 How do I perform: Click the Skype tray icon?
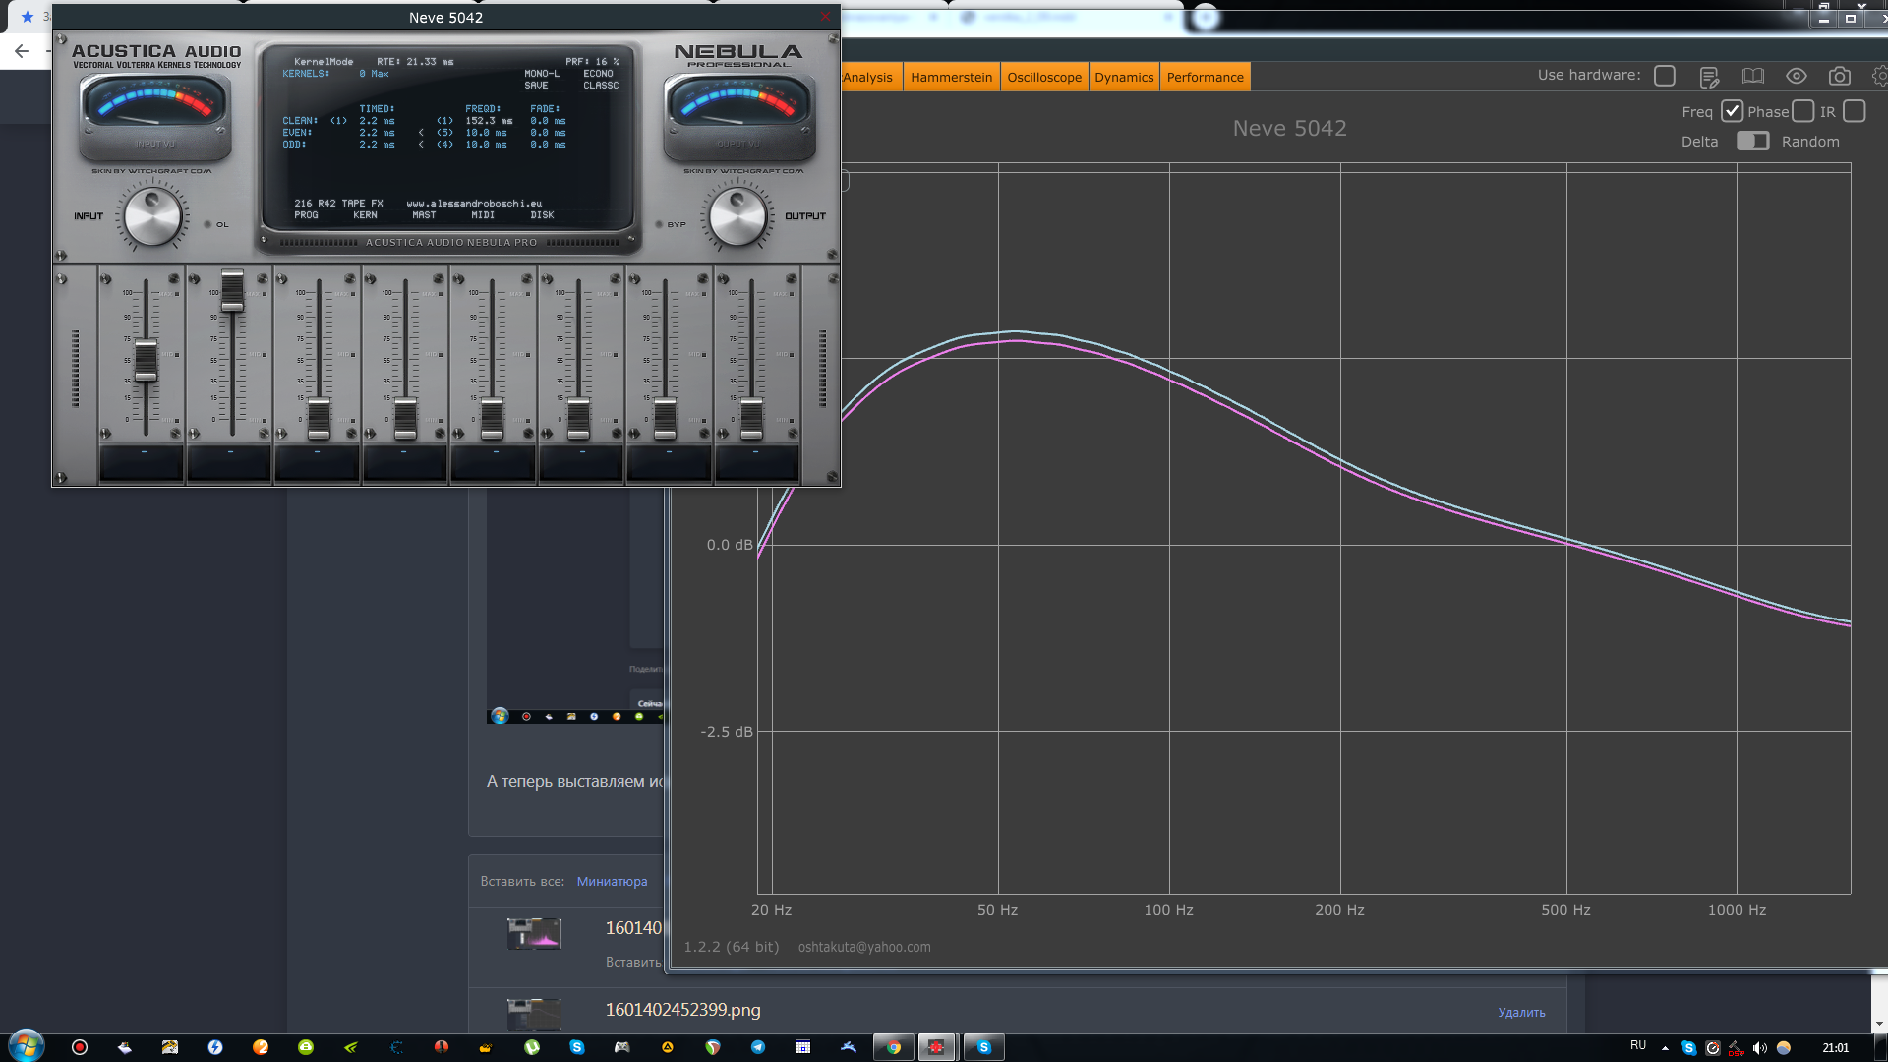tap(1688, 1048)
